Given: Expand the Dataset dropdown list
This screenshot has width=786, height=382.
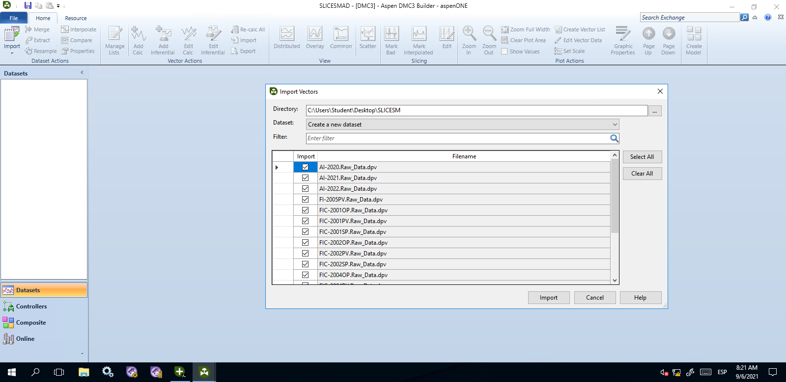Looking at the screenshot, I should (x=615, y=125).
